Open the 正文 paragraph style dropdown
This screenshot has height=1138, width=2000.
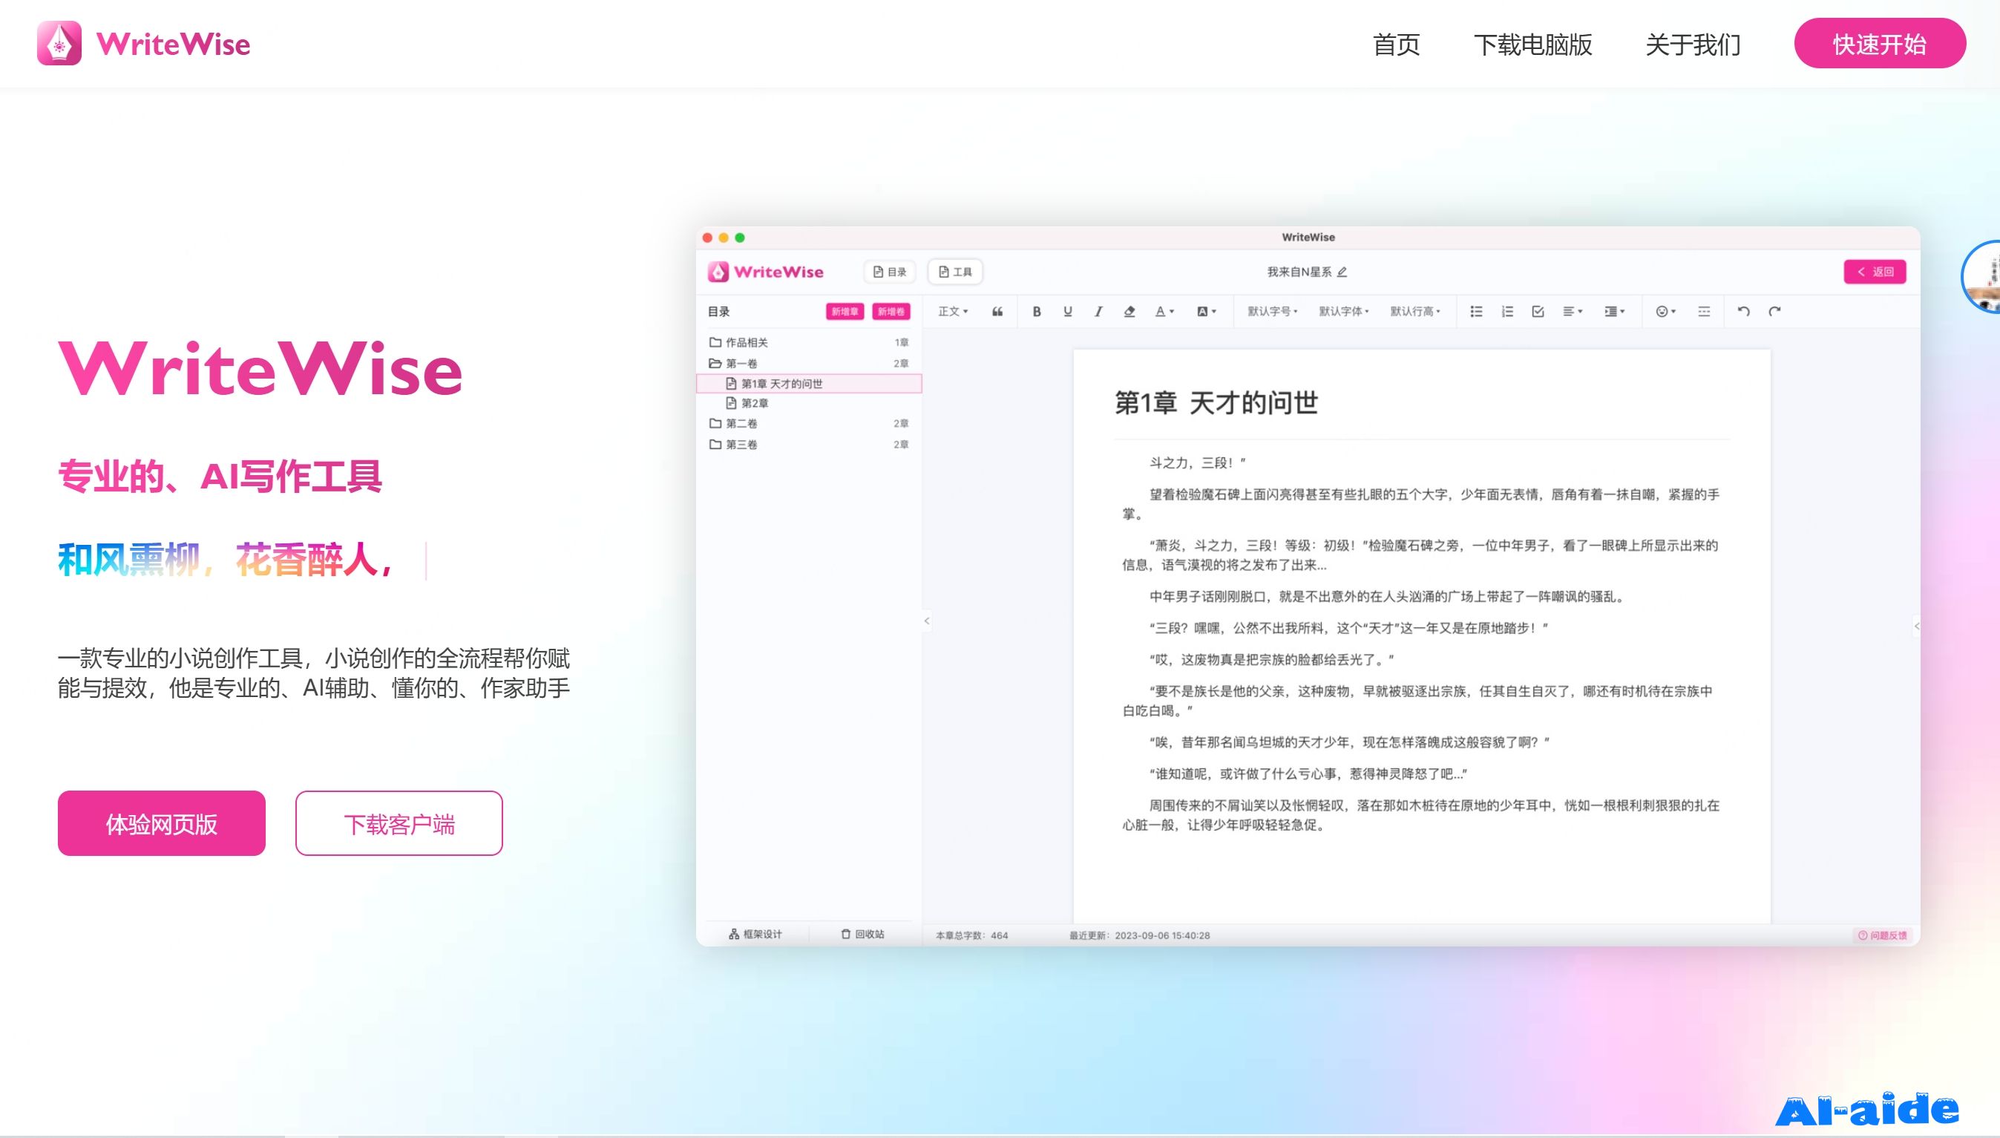point(953,311)
